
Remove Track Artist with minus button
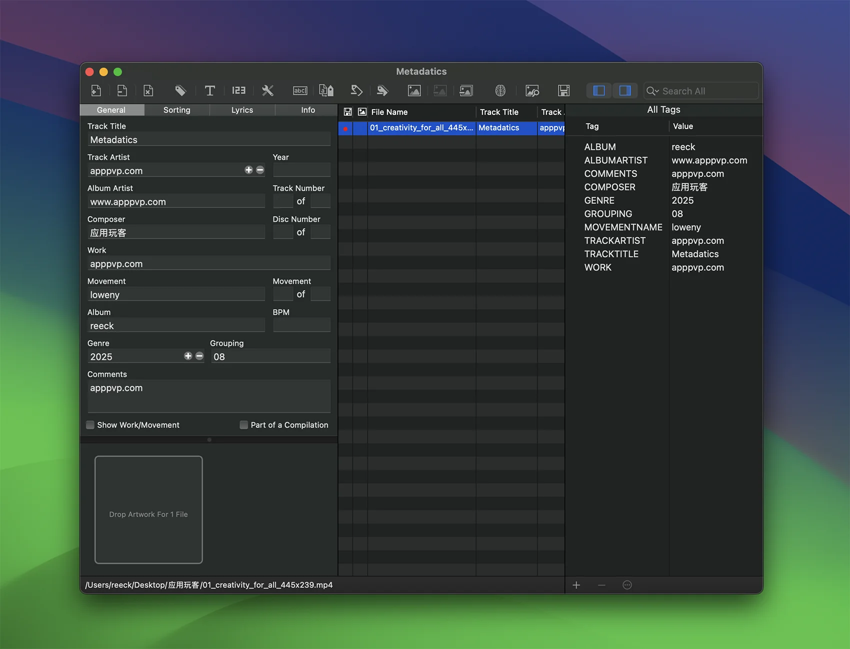pos(260,170)
